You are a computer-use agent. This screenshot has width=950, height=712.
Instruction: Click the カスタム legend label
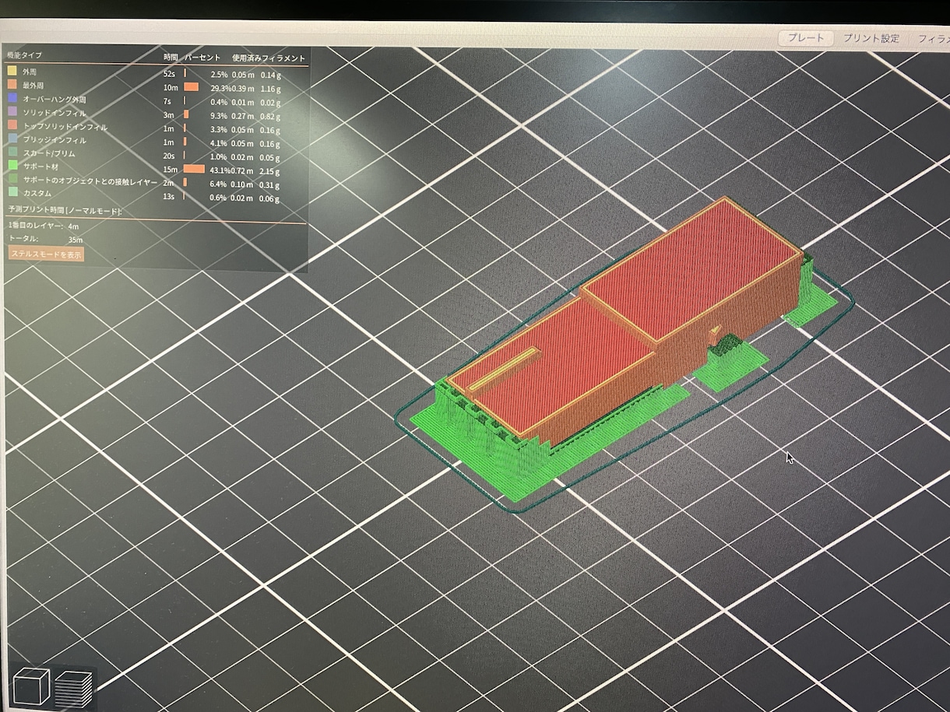37,193
